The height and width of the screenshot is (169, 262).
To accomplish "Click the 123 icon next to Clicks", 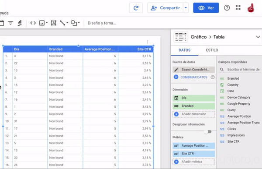I will pos(222,129).
